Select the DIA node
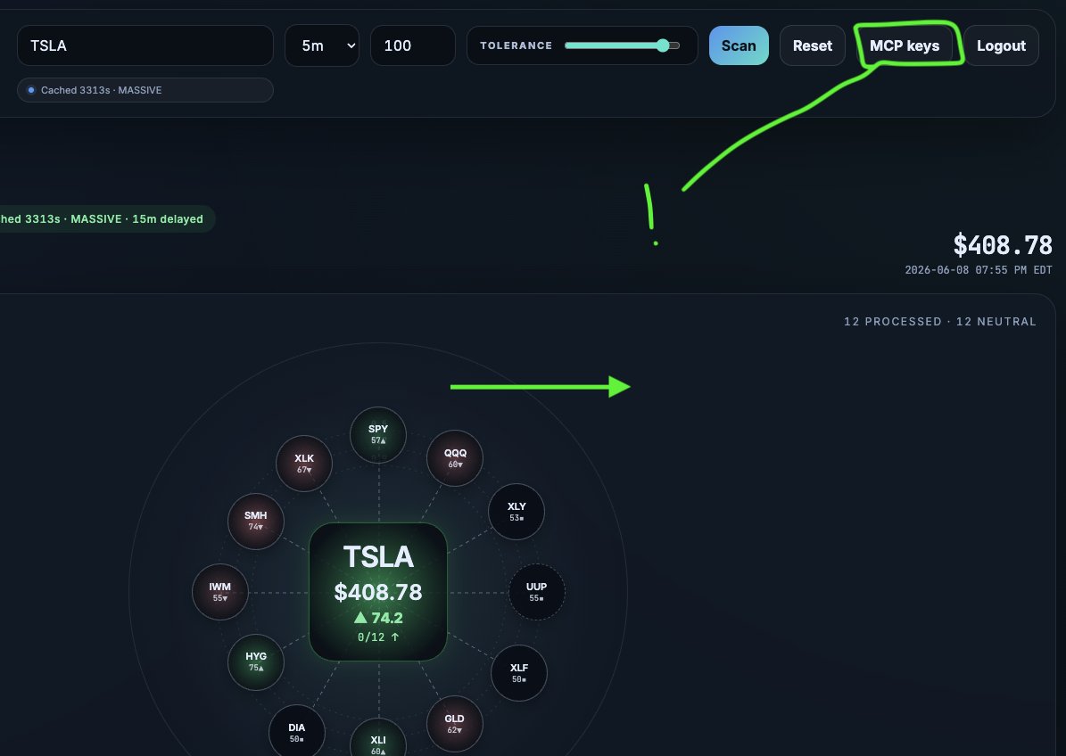 [x=296, y=732]
